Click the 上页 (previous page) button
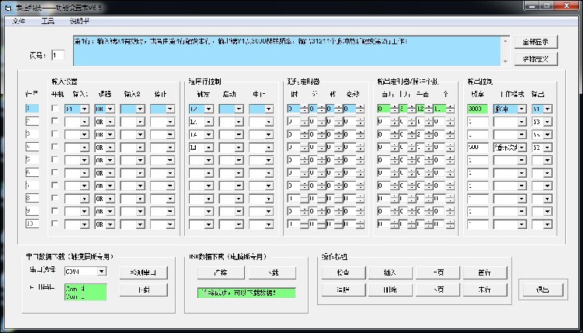The height and width of the screenshot is (333, 583). coord(438,272)
